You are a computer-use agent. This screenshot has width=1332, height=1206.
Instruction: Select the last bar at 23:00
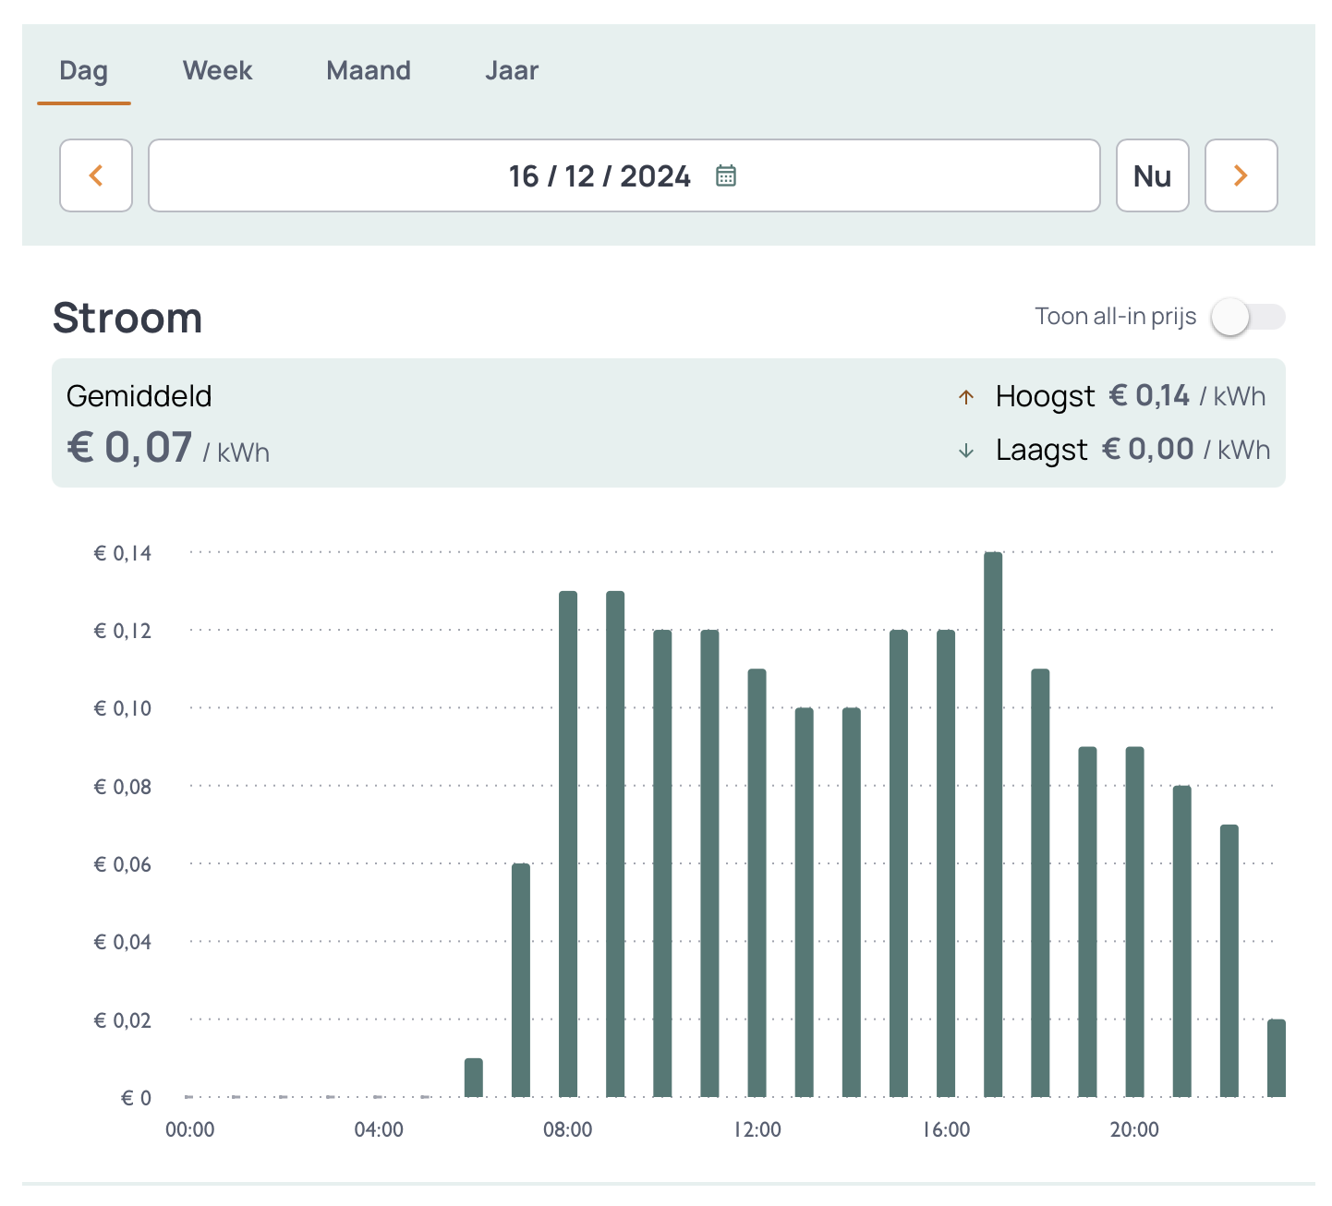tap(1276, 1058)
